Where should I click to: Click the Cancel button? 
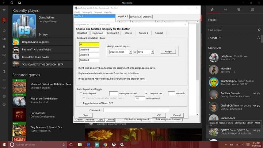point(177,115)
